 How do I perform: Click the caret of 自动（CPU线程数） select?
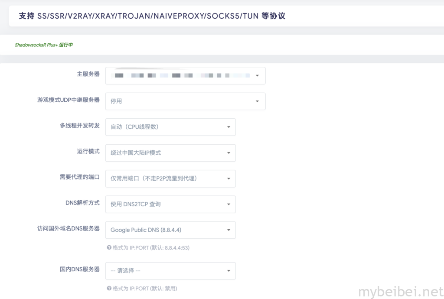[x=229, y=127]
